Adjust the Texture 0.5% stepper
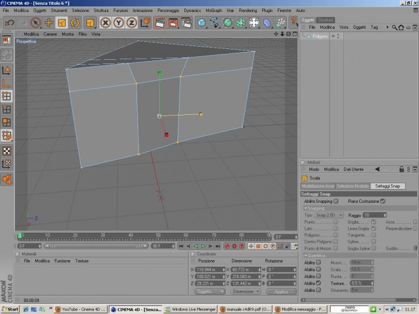Screen dimensions: 419x314 [x=372, y=283]
